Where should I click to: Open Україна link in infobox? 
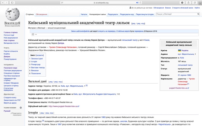pyautogui.click(x=185, y=51)
